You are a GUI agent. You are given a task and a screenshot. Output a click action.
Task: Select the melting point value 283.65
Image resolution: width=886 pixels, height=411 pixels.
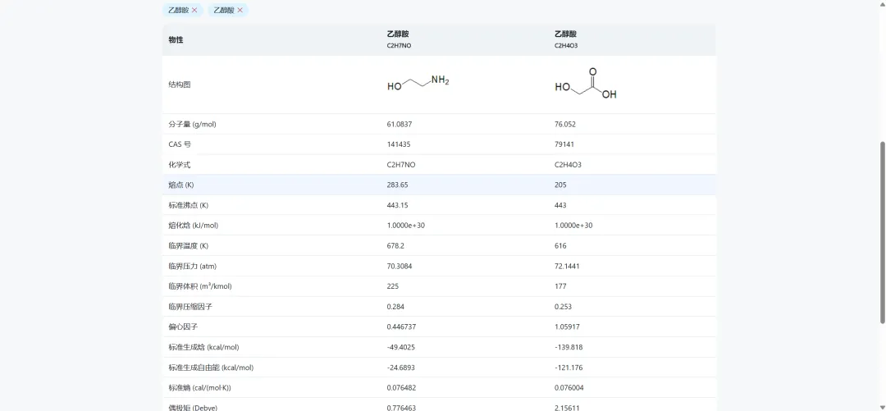pyautogui.click(x=397, y=185)
